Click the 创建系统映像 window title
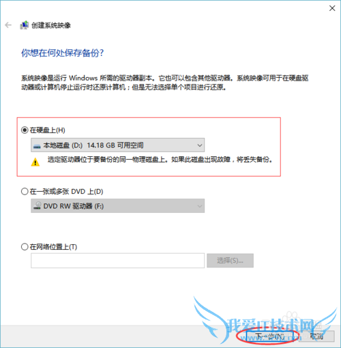 click(x=51, y=25)
